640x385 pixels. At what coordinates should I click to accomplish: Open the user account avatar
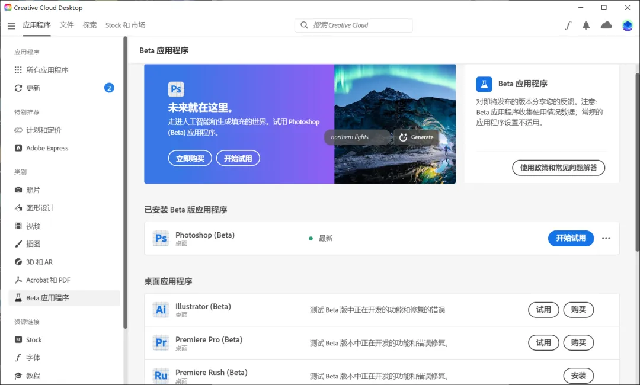[628, 25]
